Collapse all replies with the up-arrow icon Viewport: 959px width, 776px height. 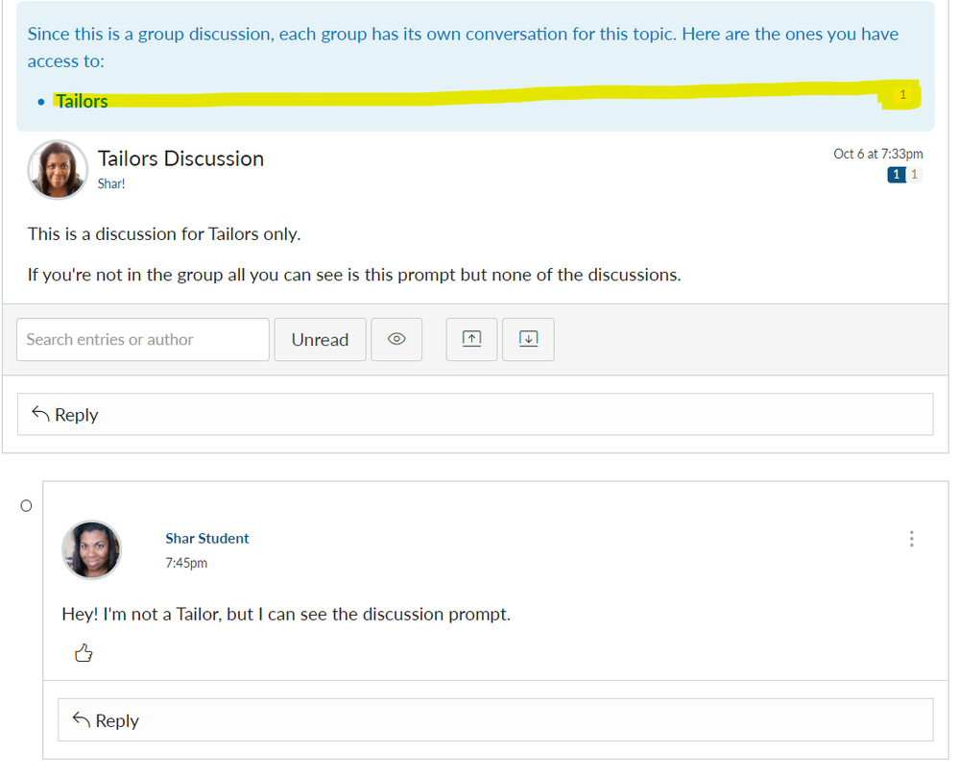pyautogui.click(x=471, y=339)
